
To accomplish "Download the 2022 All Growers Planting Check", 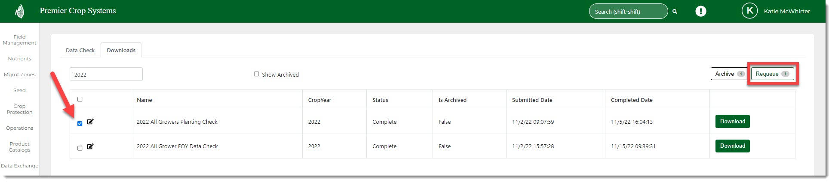I will pos(732,122).
